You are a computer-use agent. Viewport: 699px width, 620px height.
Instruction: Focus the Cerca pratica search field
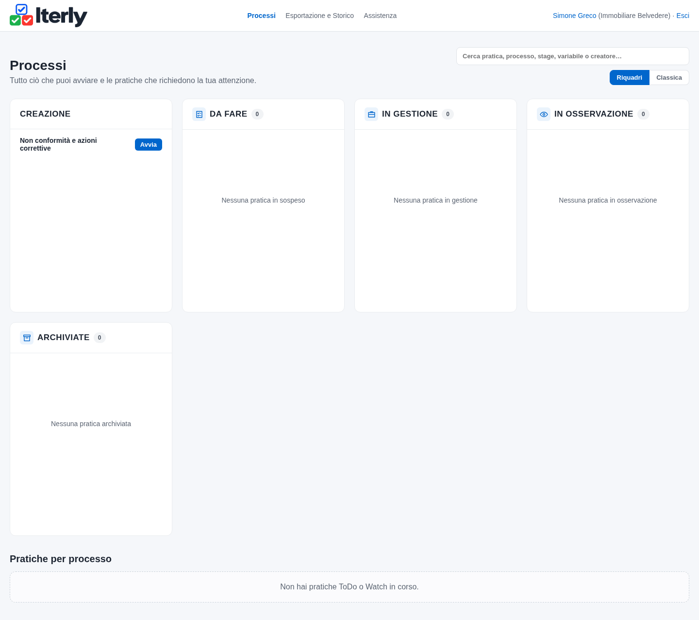(573, 56)
